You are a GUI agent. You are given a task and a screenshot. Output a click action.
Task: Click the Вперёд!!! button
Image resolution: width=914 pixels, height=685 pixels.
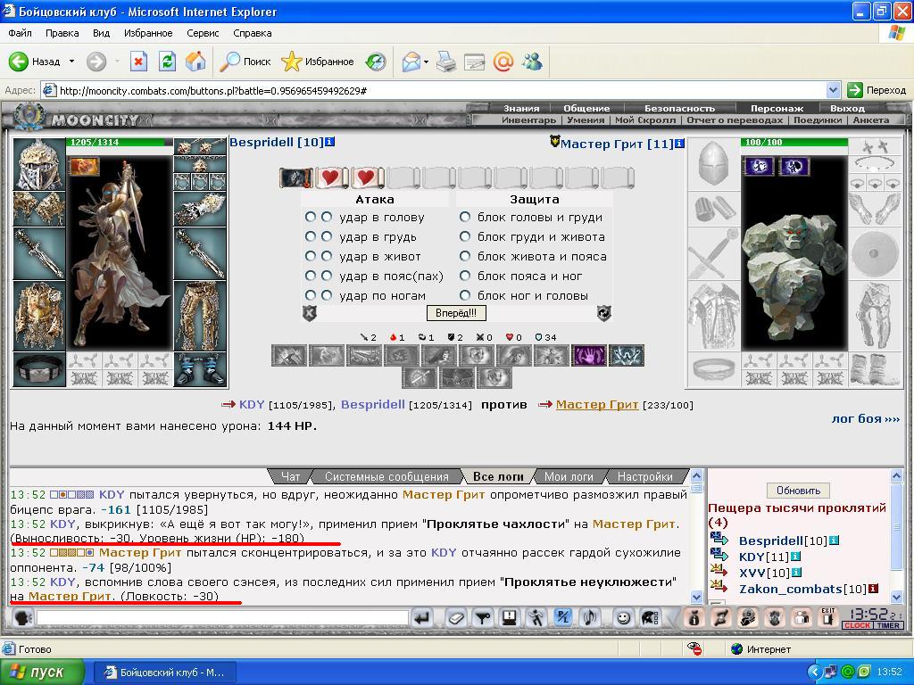(456, 313)
